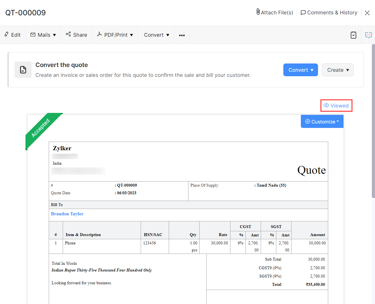Open the Customize template menu
The height and width of the screenshot is (304, 375).
(x=322, y=122)
